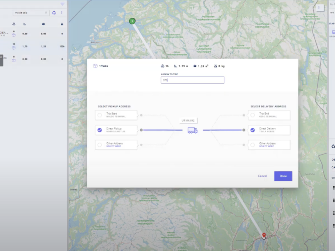Viewport: 335px width, 251px height.
Task: Click the package count icon showing 16 in dialog
Action: pos(162,66)
